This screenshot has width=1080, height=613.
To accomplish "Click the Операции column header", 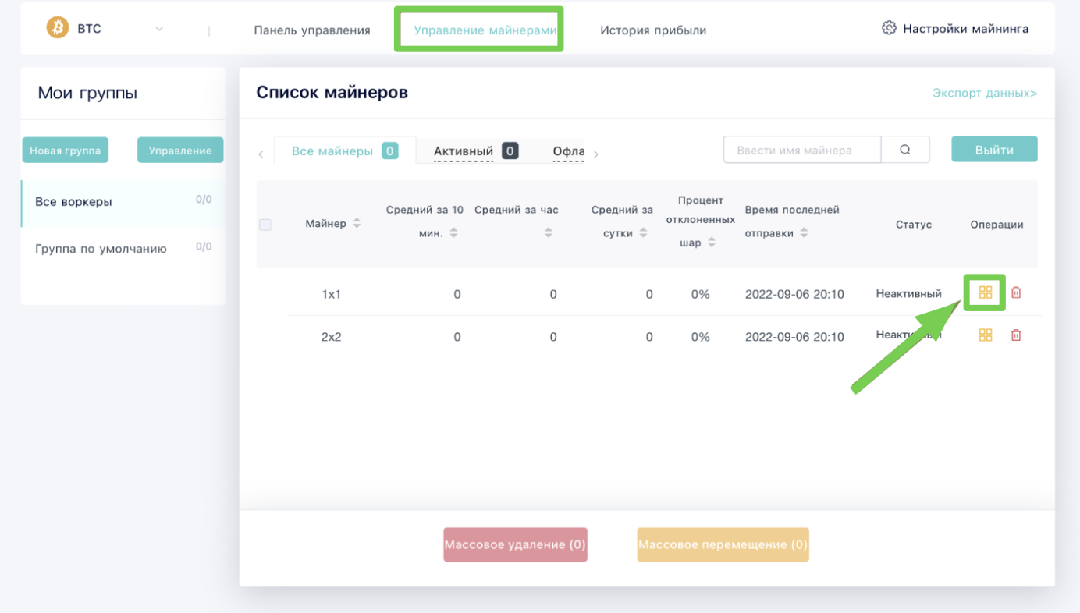I will tap(997, 225).
